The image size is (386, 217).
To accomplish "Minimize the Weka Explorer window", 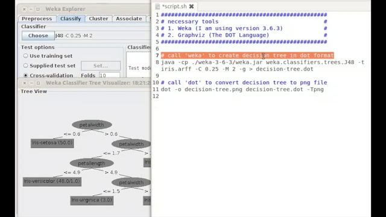I will tap(31, 9).
